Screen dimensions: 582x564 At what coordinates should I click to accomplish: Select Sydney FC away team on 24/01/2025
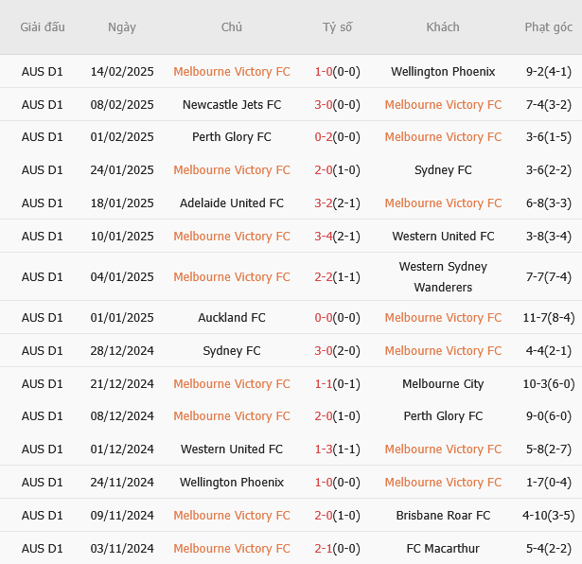click(443, 170)
